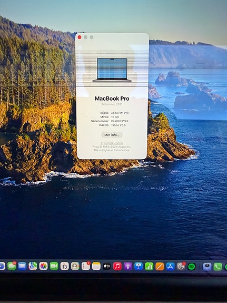Click the MacBook Pro laptop image

pos(112,70)
